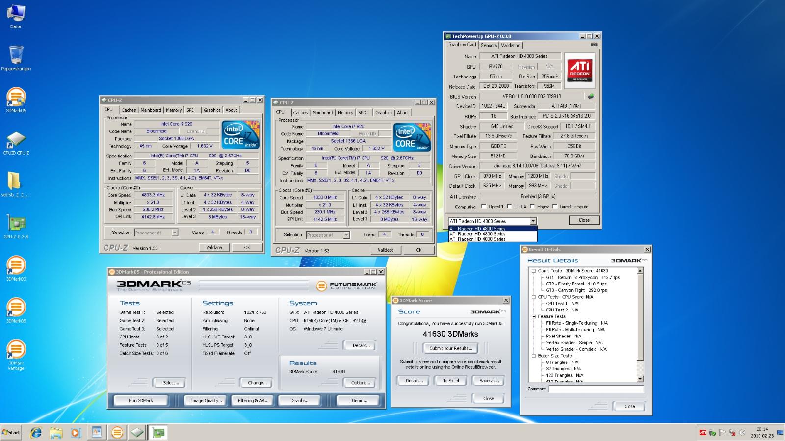Click Safely Remove Hardware tray icon
Image resolution: width=785 pixels, height=441 pixels.
pos(712,433)
